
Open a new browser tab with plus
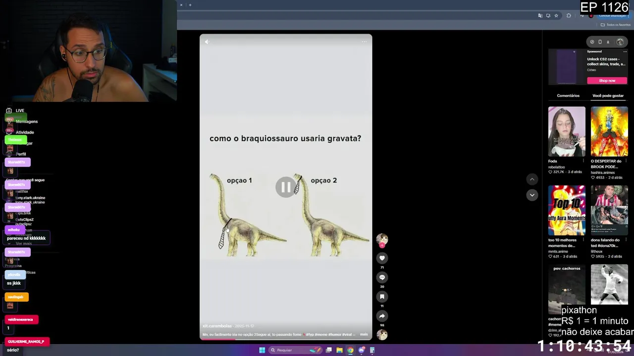[190, 5]
